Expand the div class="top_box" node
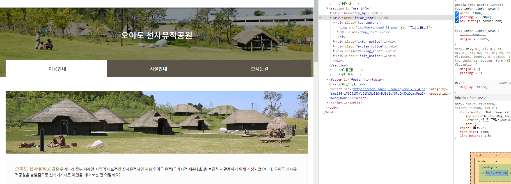 pos(337,32)
